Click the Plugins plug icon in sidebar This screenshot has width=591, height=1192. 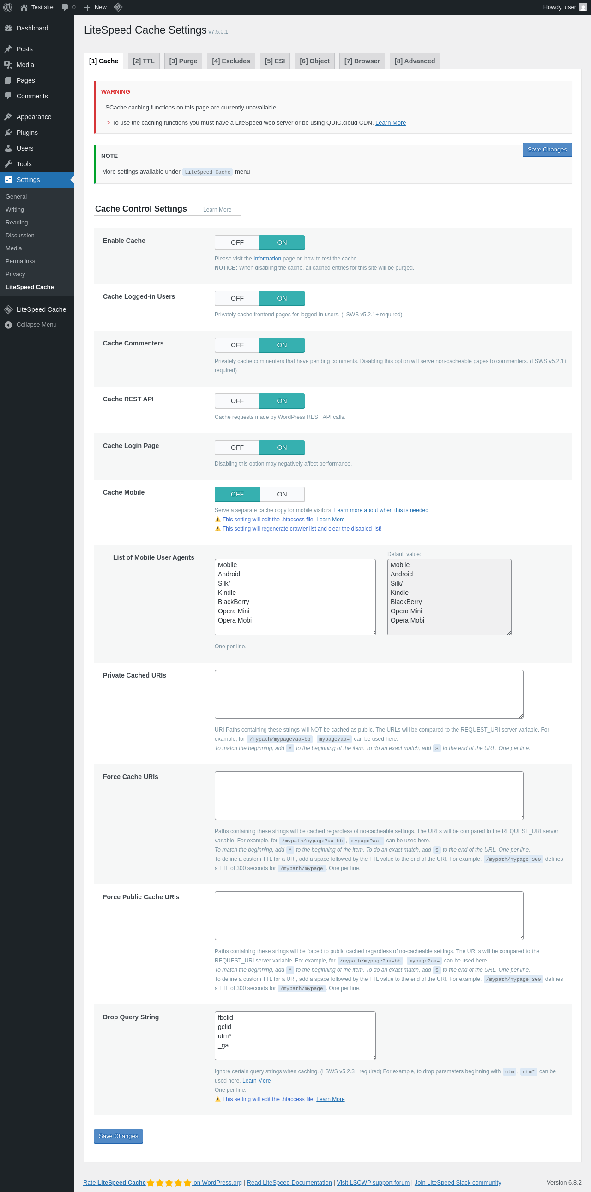8,133
